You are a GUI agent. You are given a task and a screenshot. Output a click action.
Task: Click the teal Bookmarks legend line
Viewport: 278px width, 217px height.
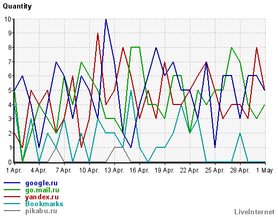pos(12,204)
